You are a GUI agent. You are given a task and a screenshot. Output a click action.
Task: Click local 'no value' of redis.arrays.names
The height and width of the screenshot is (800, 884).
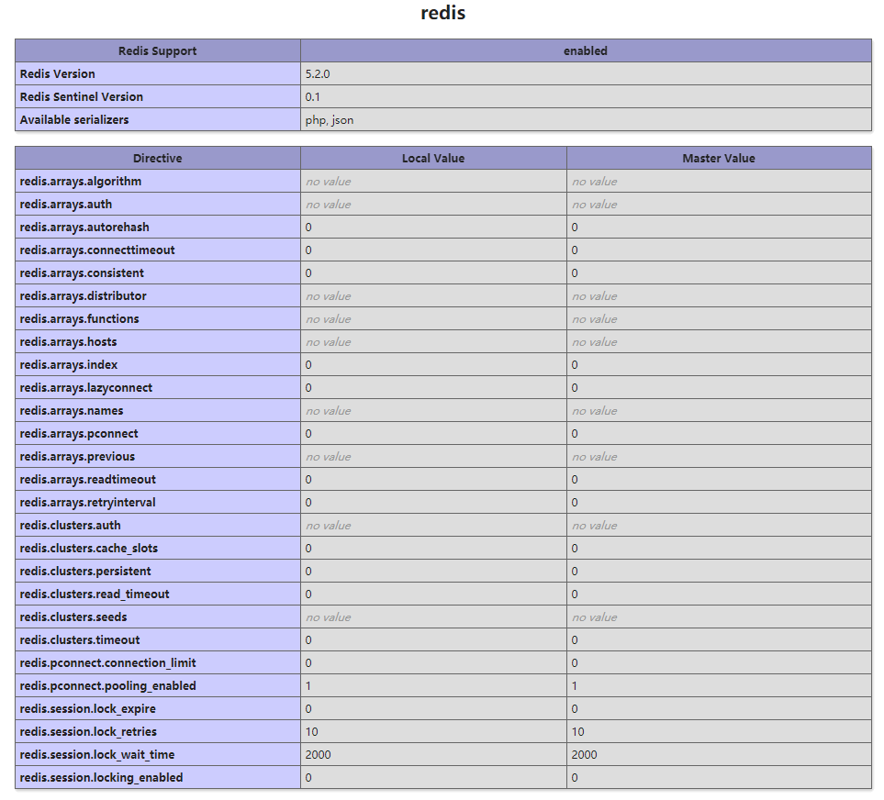coord(328,411)
